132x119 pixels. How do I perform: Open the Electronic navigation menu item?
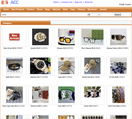click(x=92, y=9)
